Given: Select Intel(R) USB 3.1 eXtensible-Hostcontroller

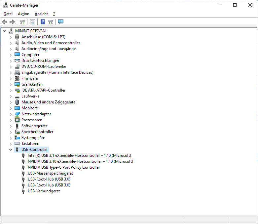Looking at the screenshot, I should 79,155.
